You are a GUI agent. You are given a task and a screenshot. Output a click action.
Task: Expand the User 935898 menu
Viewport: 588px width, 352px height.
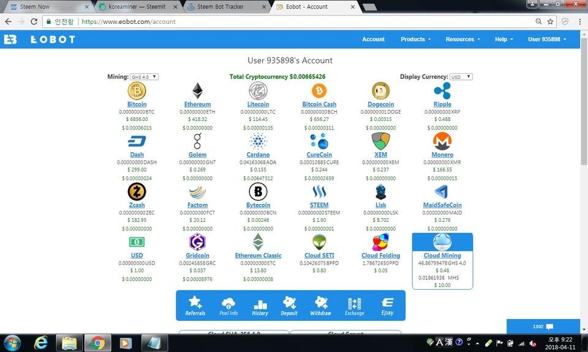pyautogui.click(x=547, y=39)
